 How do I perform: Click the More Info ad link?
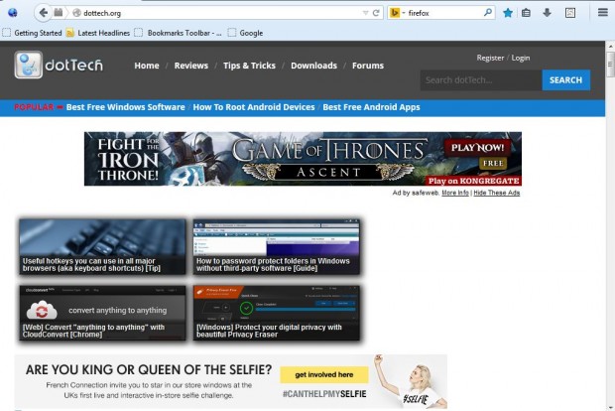pyautogui.click(x=455, y=193)
